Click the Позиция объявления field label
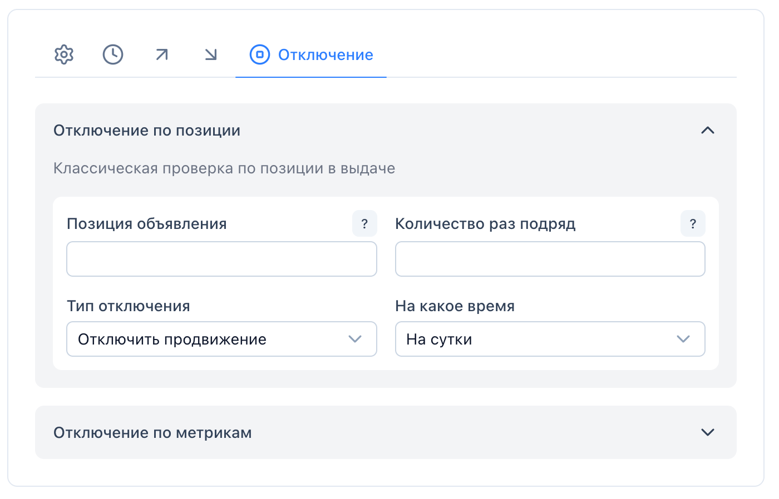The height and width of the screenshot is (499, 779). [147, 224]
